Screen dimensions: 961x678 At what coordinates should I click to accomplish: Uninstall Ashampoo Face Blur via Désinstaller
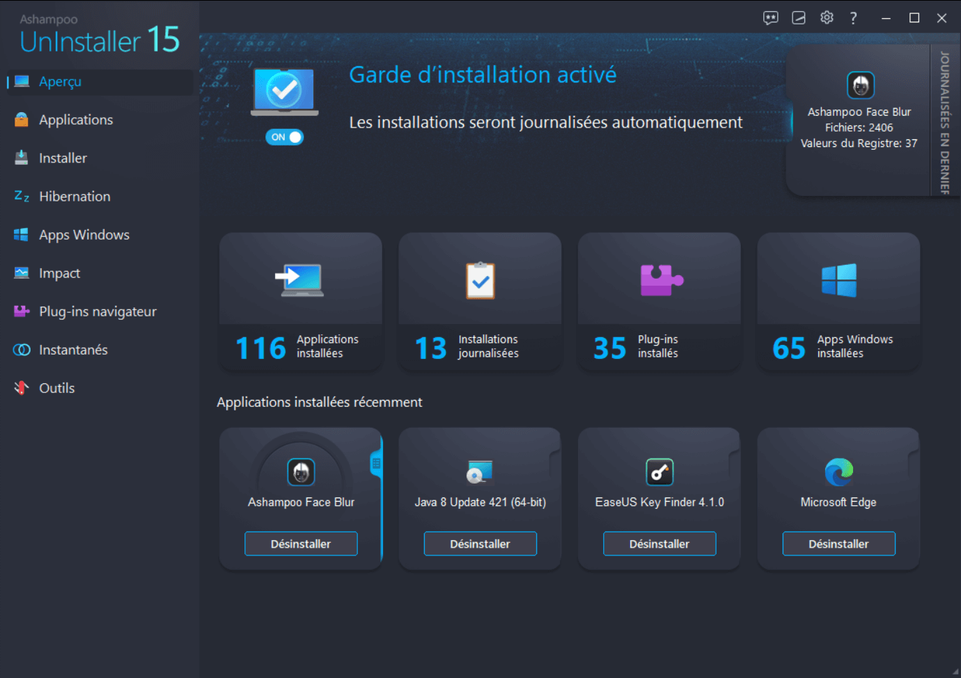301,544
